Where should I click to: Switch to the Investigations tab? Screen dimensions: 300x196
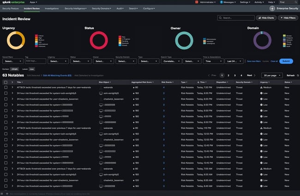click(x=51, y=8)
